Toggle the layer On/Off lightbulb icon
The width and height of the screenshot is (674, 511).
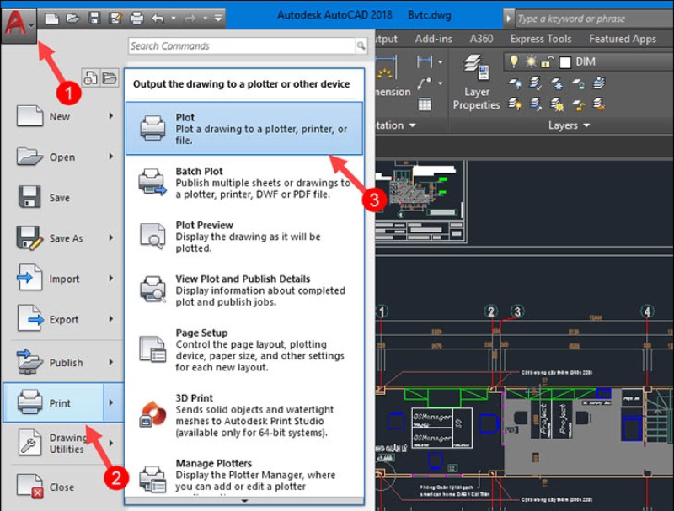coord(515,61)
